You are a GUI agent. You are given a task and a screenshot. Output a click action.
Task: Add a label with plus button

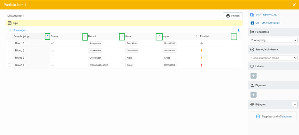[253, 76]
